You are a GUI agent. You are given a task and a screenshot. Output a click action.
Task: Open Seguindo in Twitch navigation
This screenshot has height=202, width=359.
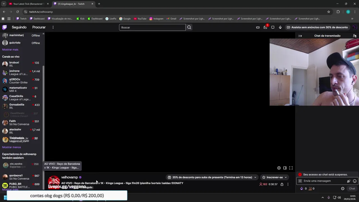pos(19,27)
